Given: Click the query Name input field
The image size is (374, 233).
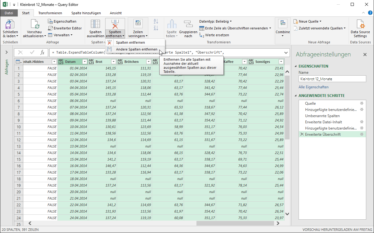Looking at the screenshot, I should click(332, 79).
